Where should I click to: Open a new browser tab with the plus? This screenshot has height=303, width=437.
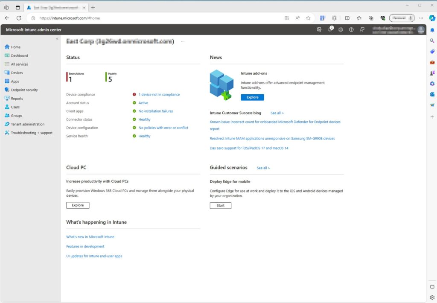point(93,7)
